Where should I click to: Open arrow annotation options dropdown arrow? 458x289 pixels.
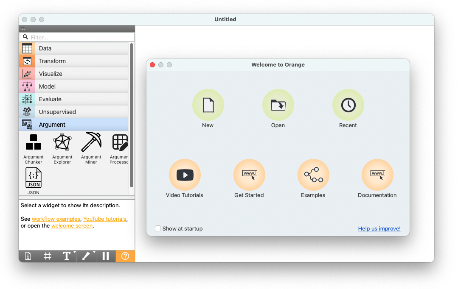[94, 252]
